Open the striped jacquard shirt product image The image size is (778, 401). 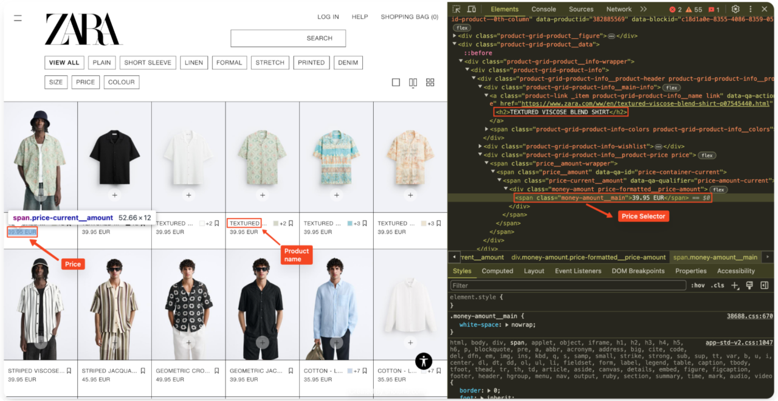115,305
